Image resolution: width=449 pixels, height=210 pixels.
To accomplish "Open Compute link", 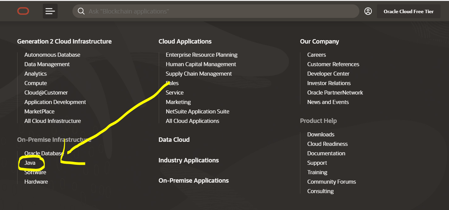I will 36,83.
